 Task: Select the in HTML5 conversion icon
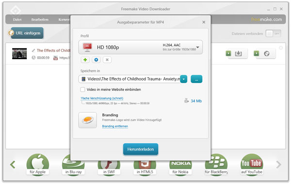[x=145, y=168]
